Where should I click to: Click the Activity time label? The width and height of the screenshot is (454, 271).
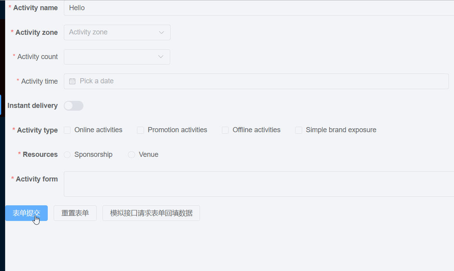tap(40, 81)
